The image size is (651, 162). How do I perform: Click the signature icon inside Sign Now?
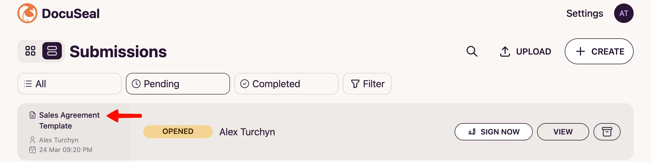(471, 132)
